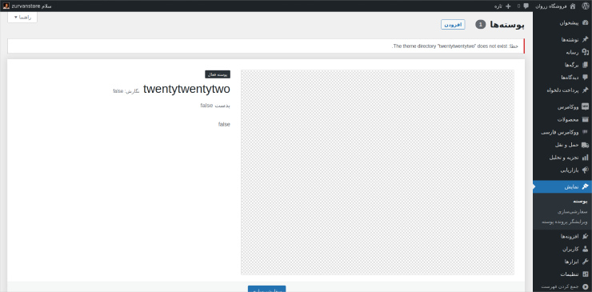Open the Theme File Editor (ویرایشگر پرونده پوسته) submenu item

tap(563, 222)
